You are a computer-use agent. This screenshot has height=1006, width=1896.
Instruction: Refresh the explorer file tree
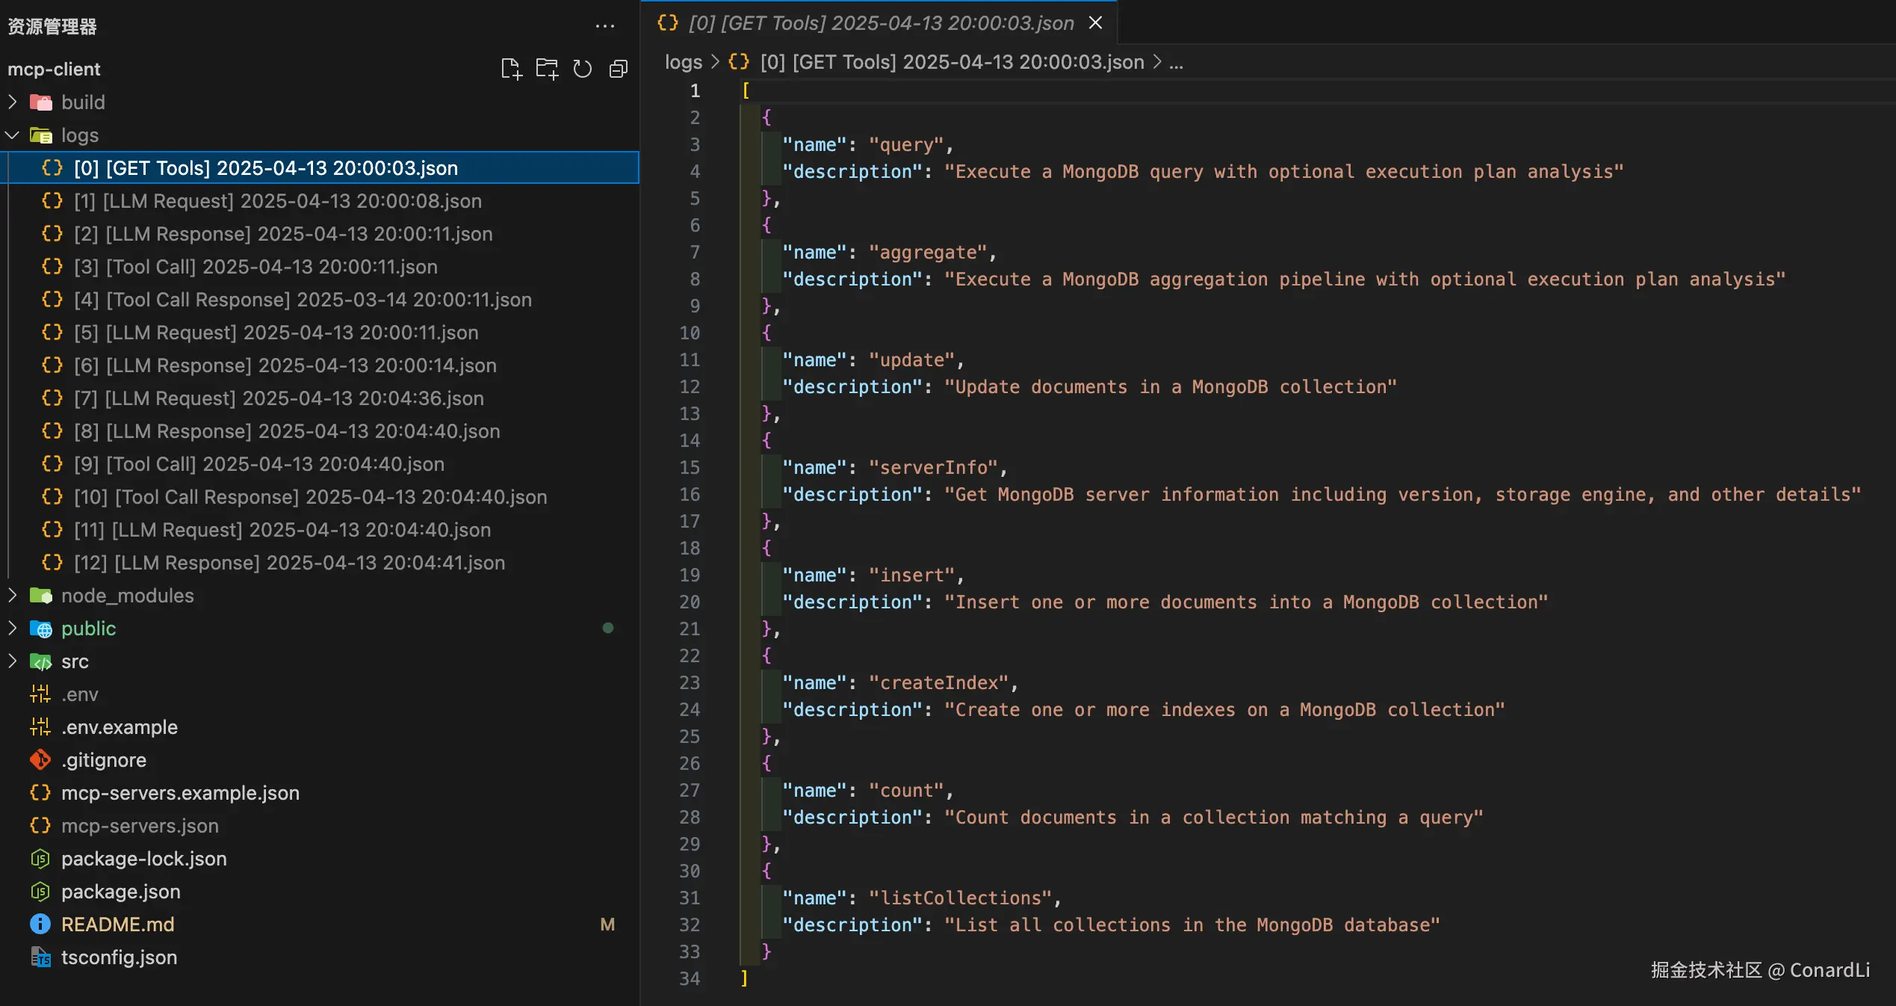click(582, 69)
